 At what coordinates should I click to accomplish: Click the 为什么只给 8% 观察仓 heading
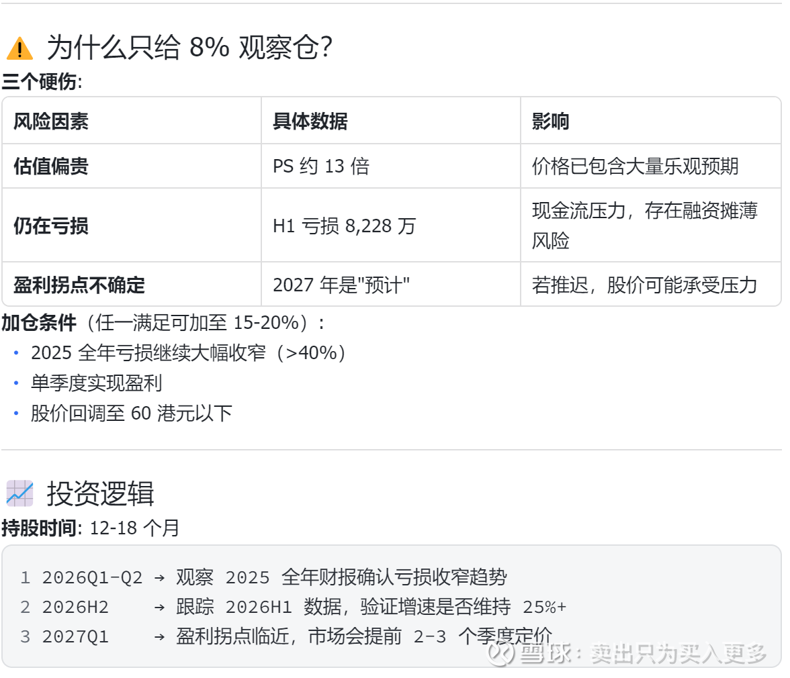(x=189, y=48)
